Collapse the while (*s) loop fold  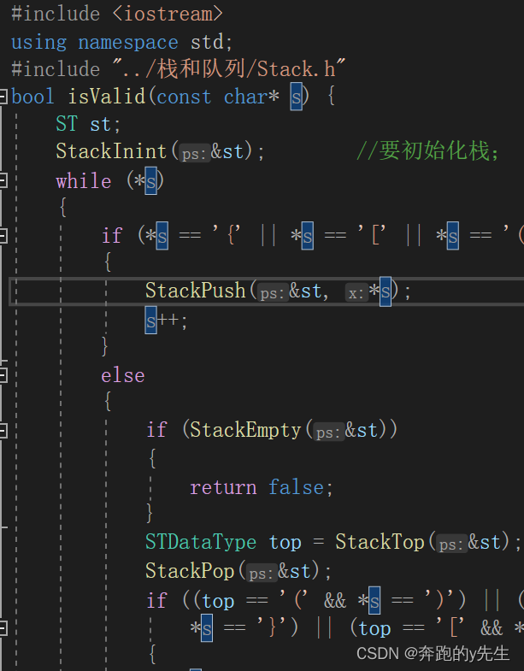tap(3, 180)
